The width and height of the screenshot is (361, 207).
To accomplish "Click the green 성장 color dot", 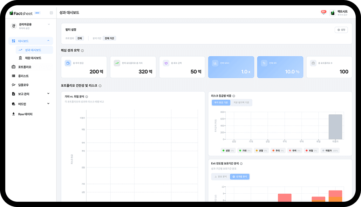I will point(224,150).
